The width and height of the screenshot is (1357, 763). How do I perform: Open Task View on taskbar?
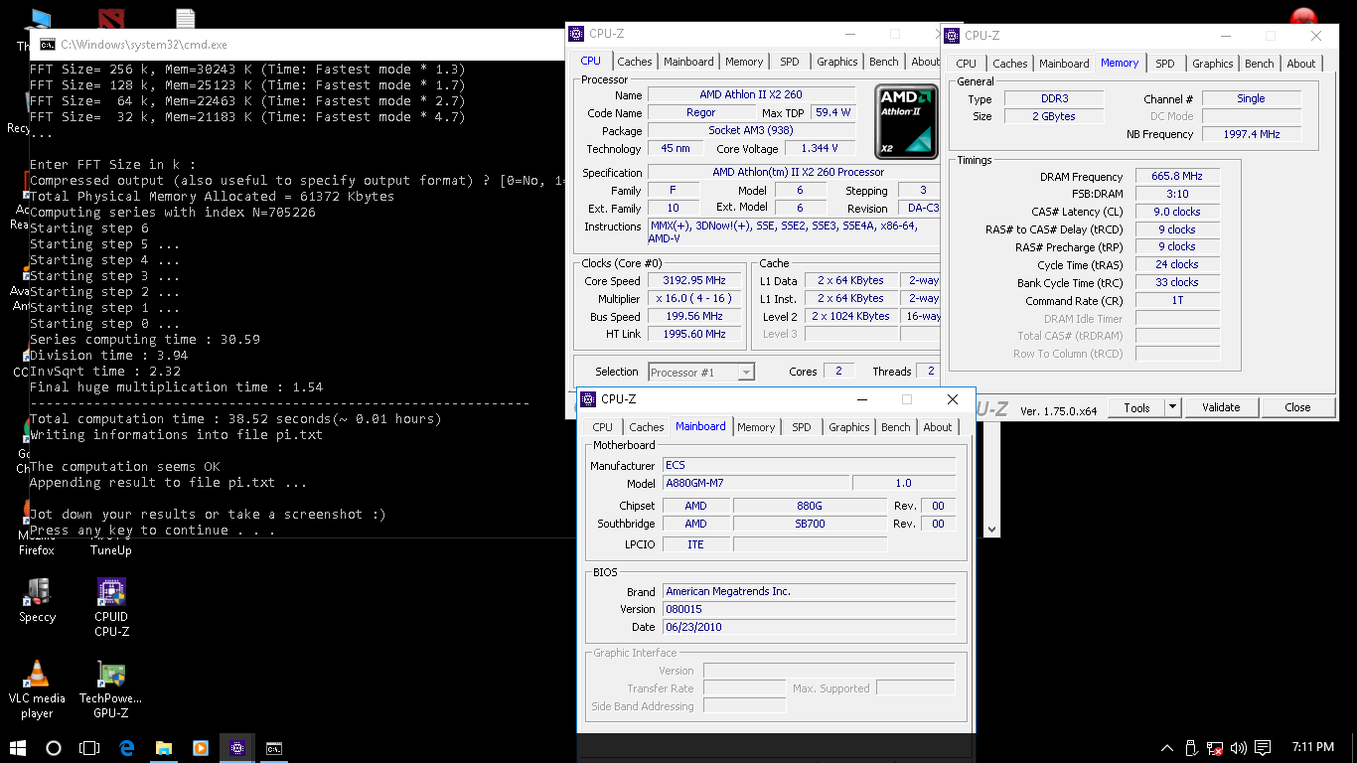(89, 747)
